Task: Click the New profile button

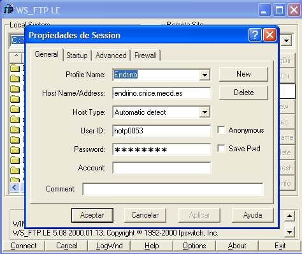Action: click(243, 74)
